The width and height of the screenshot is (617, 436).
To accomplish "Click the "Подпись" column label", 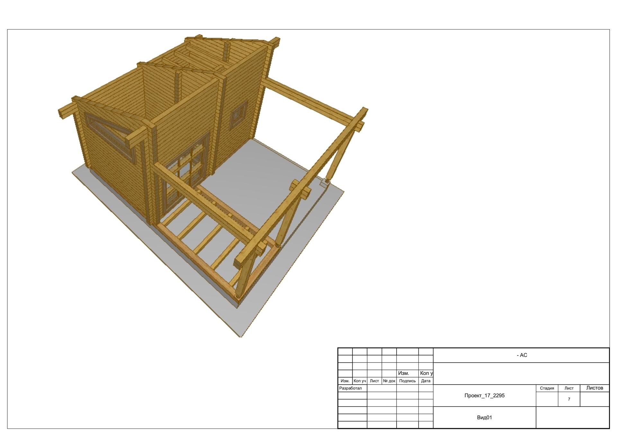I will pos(407,381).
